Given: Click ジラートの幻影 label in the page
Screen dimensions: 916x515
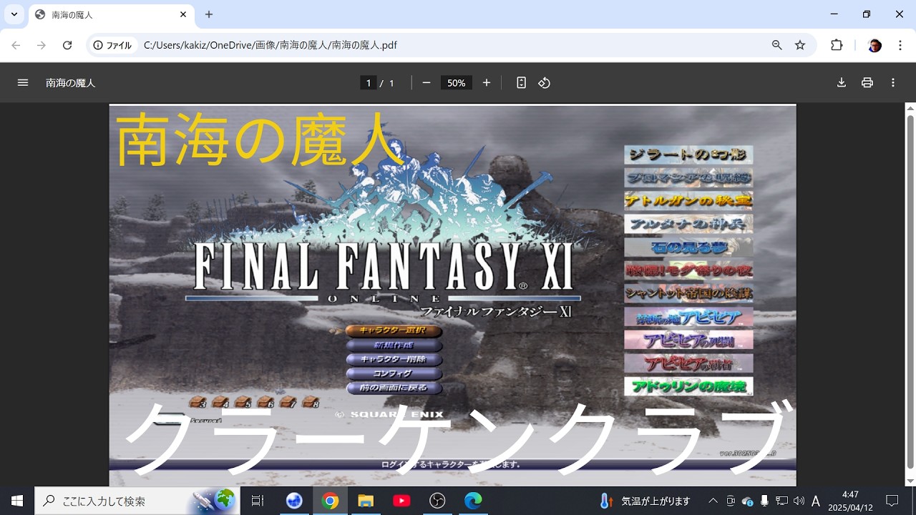Looking at the screenshot, I should click(x=688, y=155).
